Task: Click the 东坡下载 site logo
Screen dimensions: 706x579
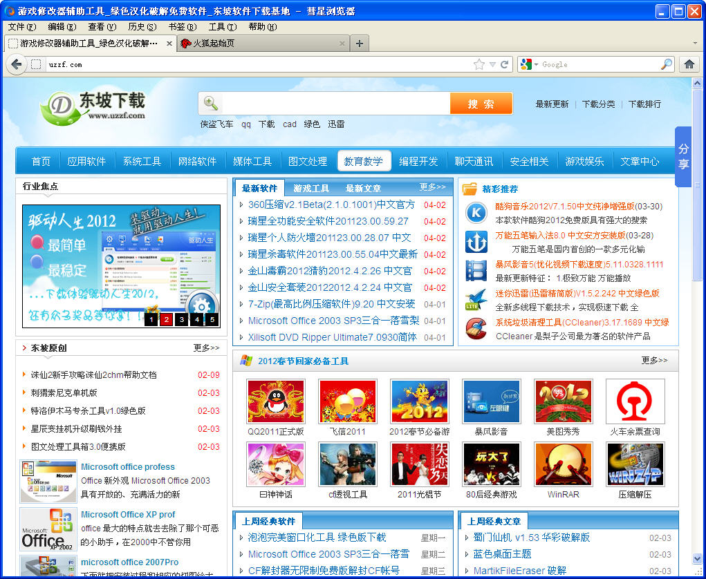Action: point(93,108)
